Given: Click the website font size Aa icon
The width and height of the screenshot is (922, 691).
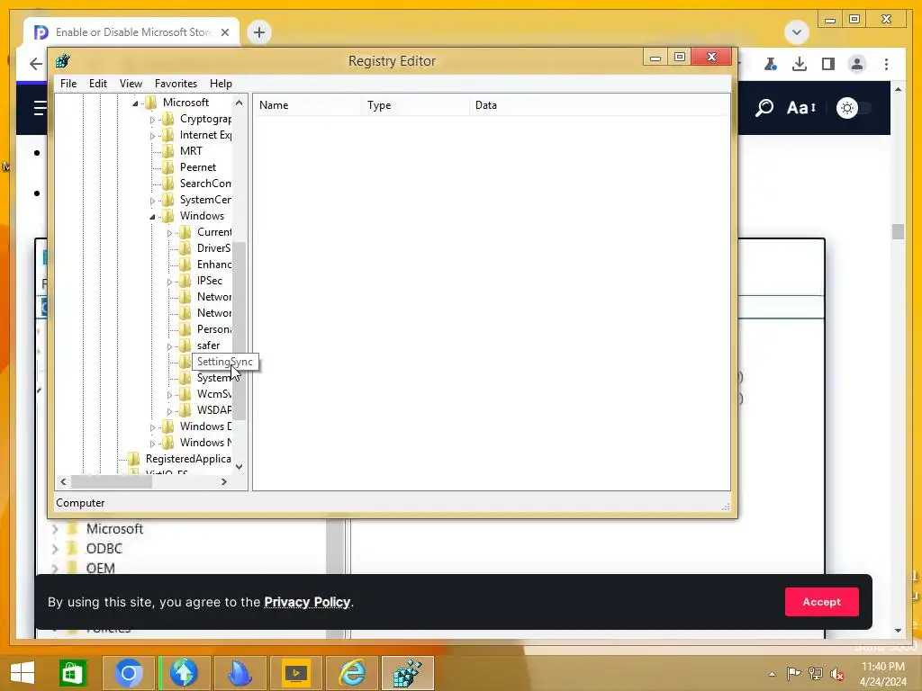Looking at the screenshot, I should point(801,108).
